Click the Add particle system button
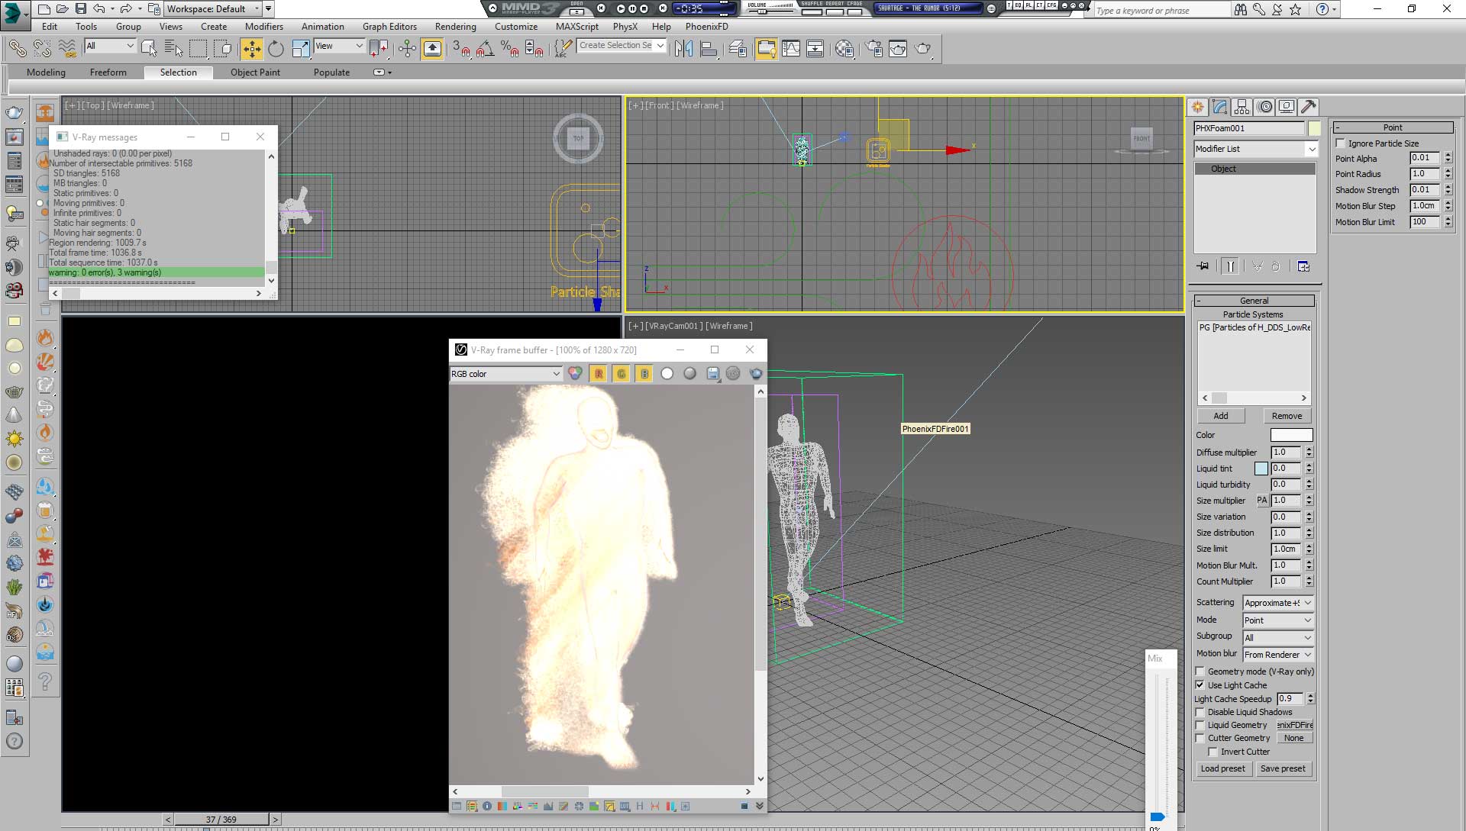Screen dimensions: 1466x831 tap(1221, 416)
